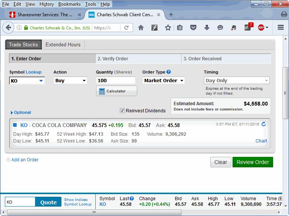The image size is (289, 216).
Task: Click the Clear button
Action: tap(221, 162)
